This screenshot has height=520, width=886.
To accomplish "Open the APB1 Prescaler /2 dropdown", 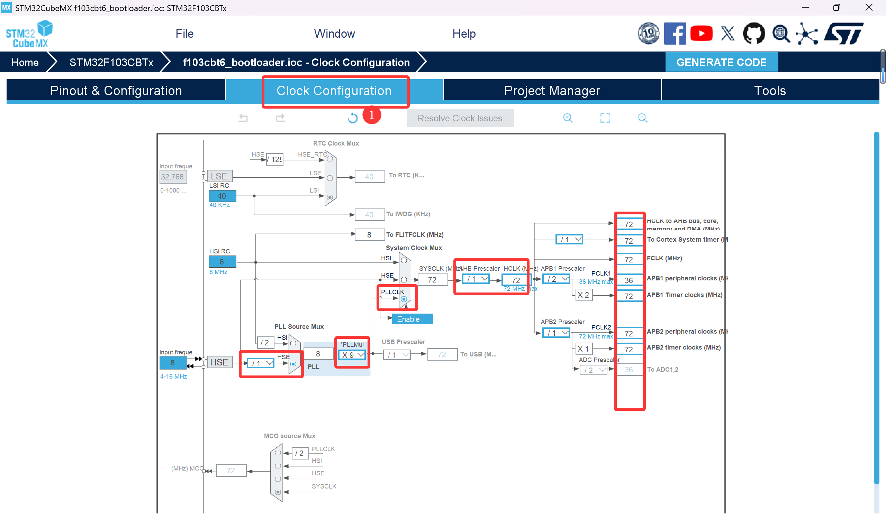I will coord(556,279).
